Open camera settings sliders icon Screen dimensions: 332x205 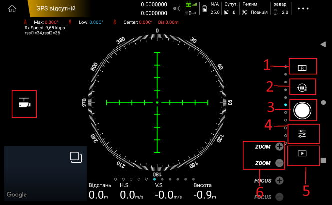pos(302,133)
